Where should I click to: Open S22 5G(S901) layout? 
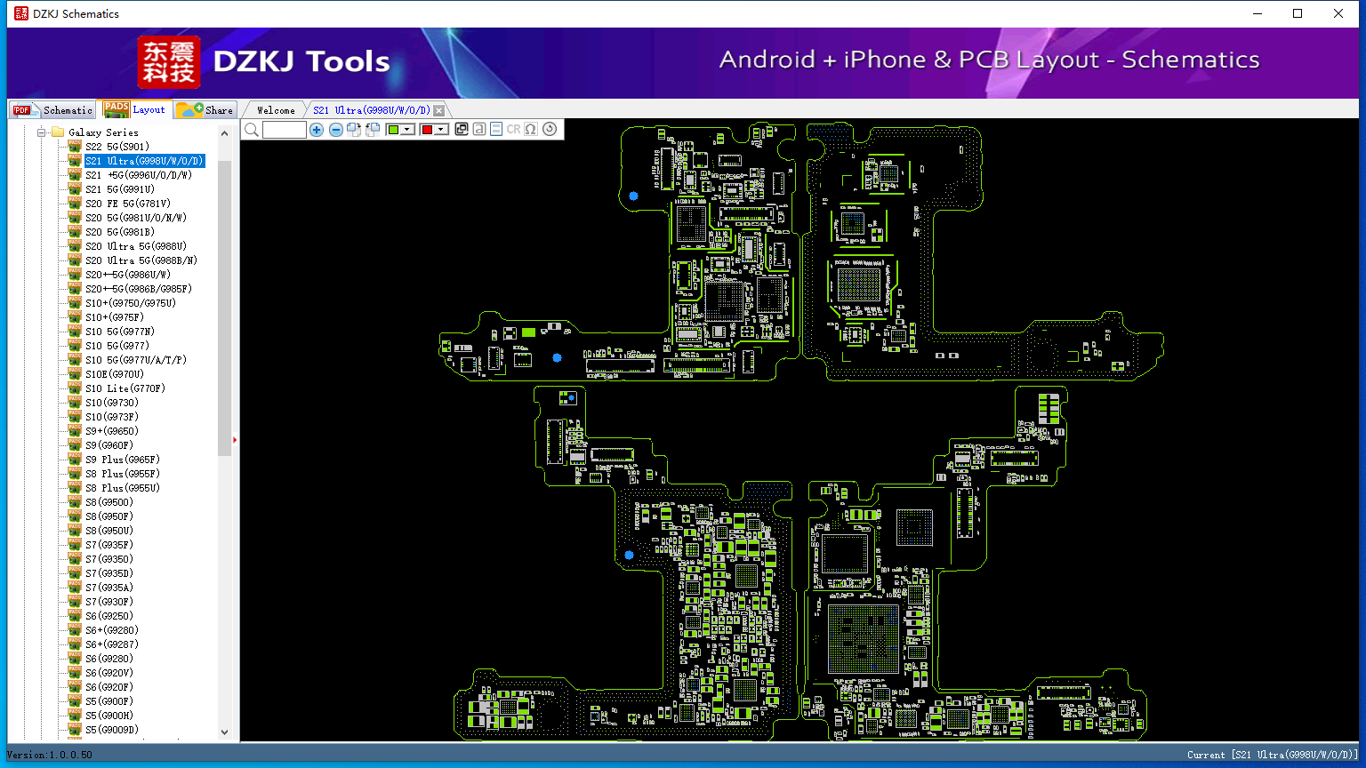click(117, 147)
